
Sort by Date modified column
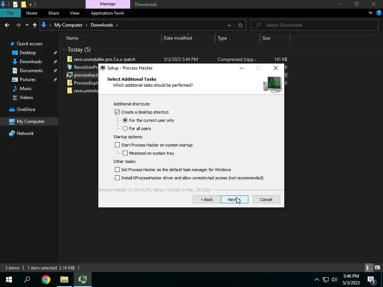(x=178, y=38)
